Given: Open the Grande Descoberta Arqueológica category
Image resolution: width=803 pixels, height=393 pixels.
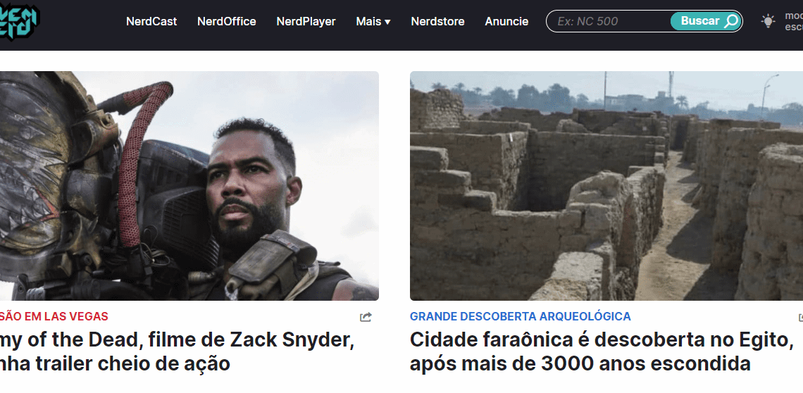Looking at the screenshot, I should (x=521, y=316).
